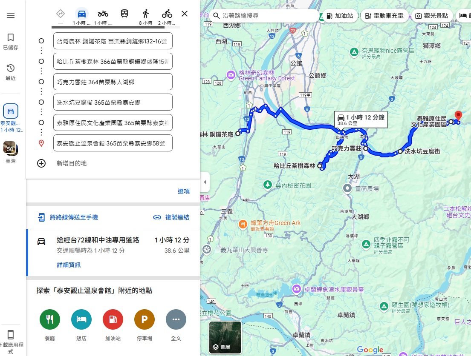Edit the 洗水坑豆腐街 stop field

113,102
